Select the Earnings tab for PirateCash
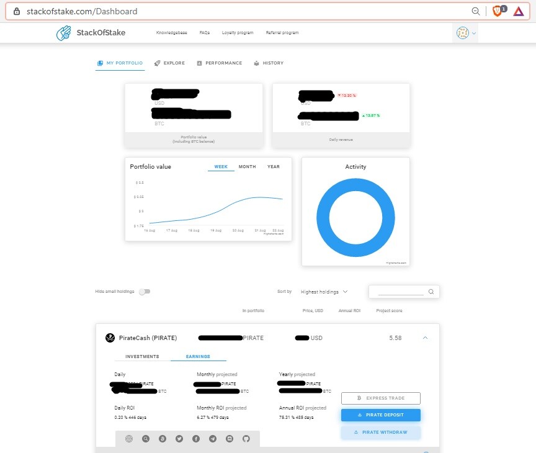Screen dimensions: 536x453 pos(198,357)
